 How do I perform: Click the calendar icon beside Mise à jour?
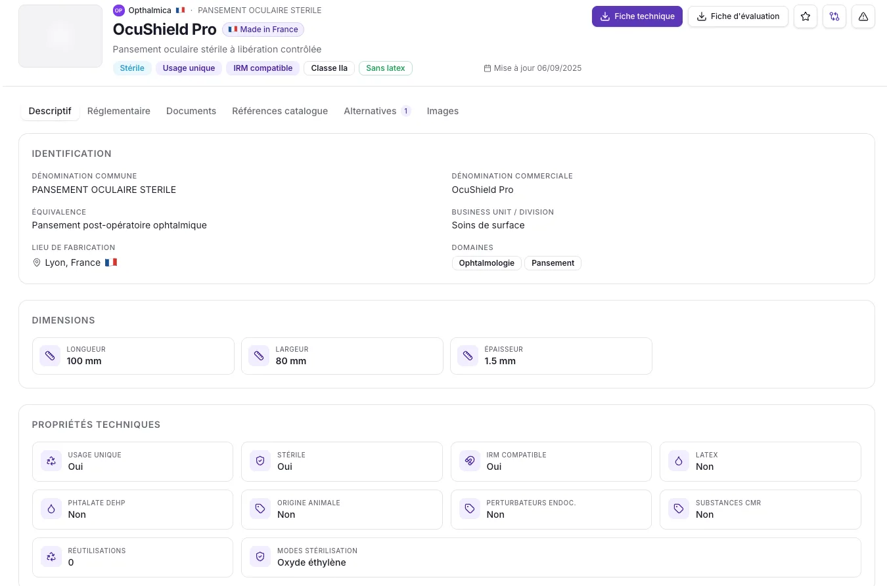(488, 68)
